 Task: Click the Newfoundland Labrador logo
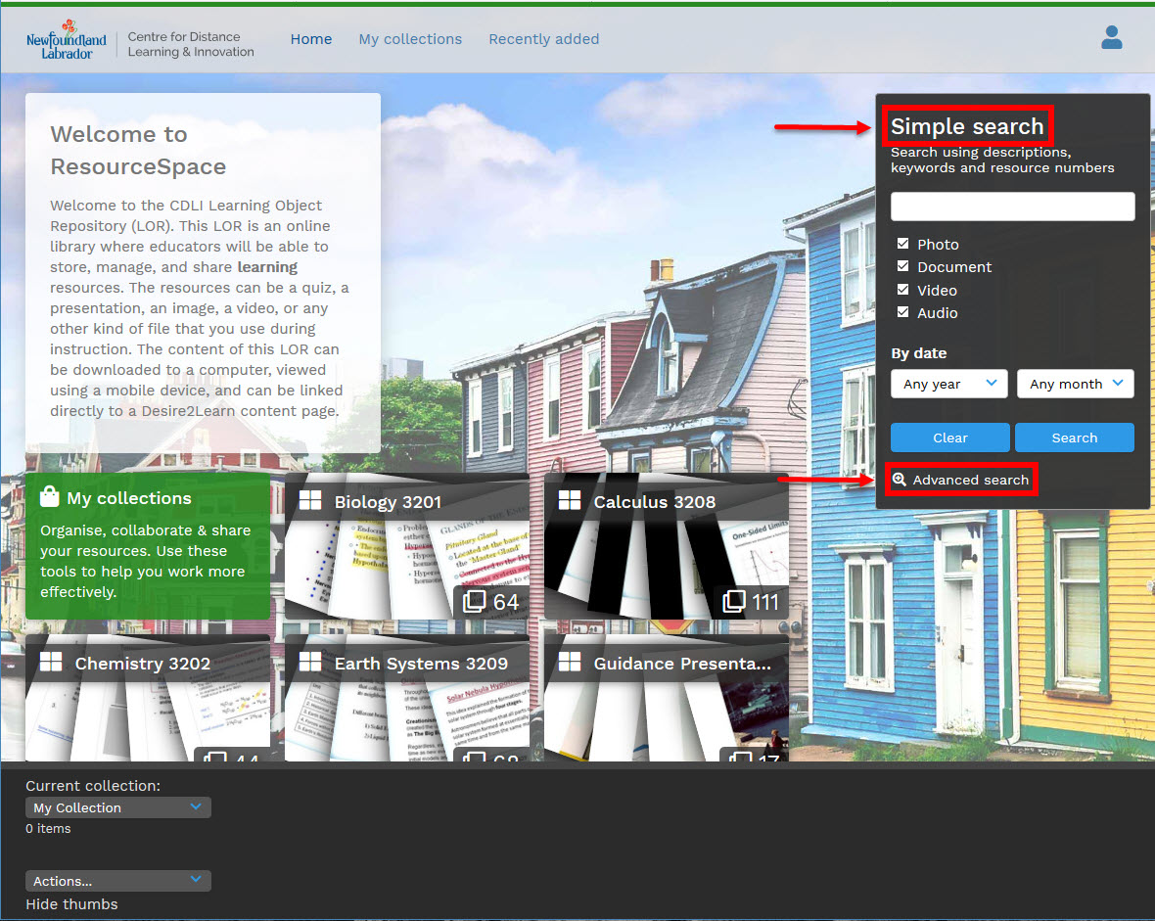[x=67, y=40]
